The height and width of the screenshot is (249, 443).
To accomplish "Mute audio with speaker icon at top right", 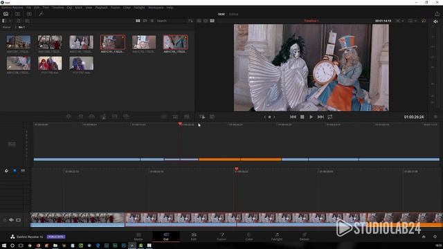I will tap(435, 21).
